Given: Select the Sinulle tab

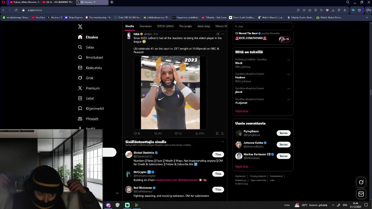Looking at the screenshot, I should [130, 26].
